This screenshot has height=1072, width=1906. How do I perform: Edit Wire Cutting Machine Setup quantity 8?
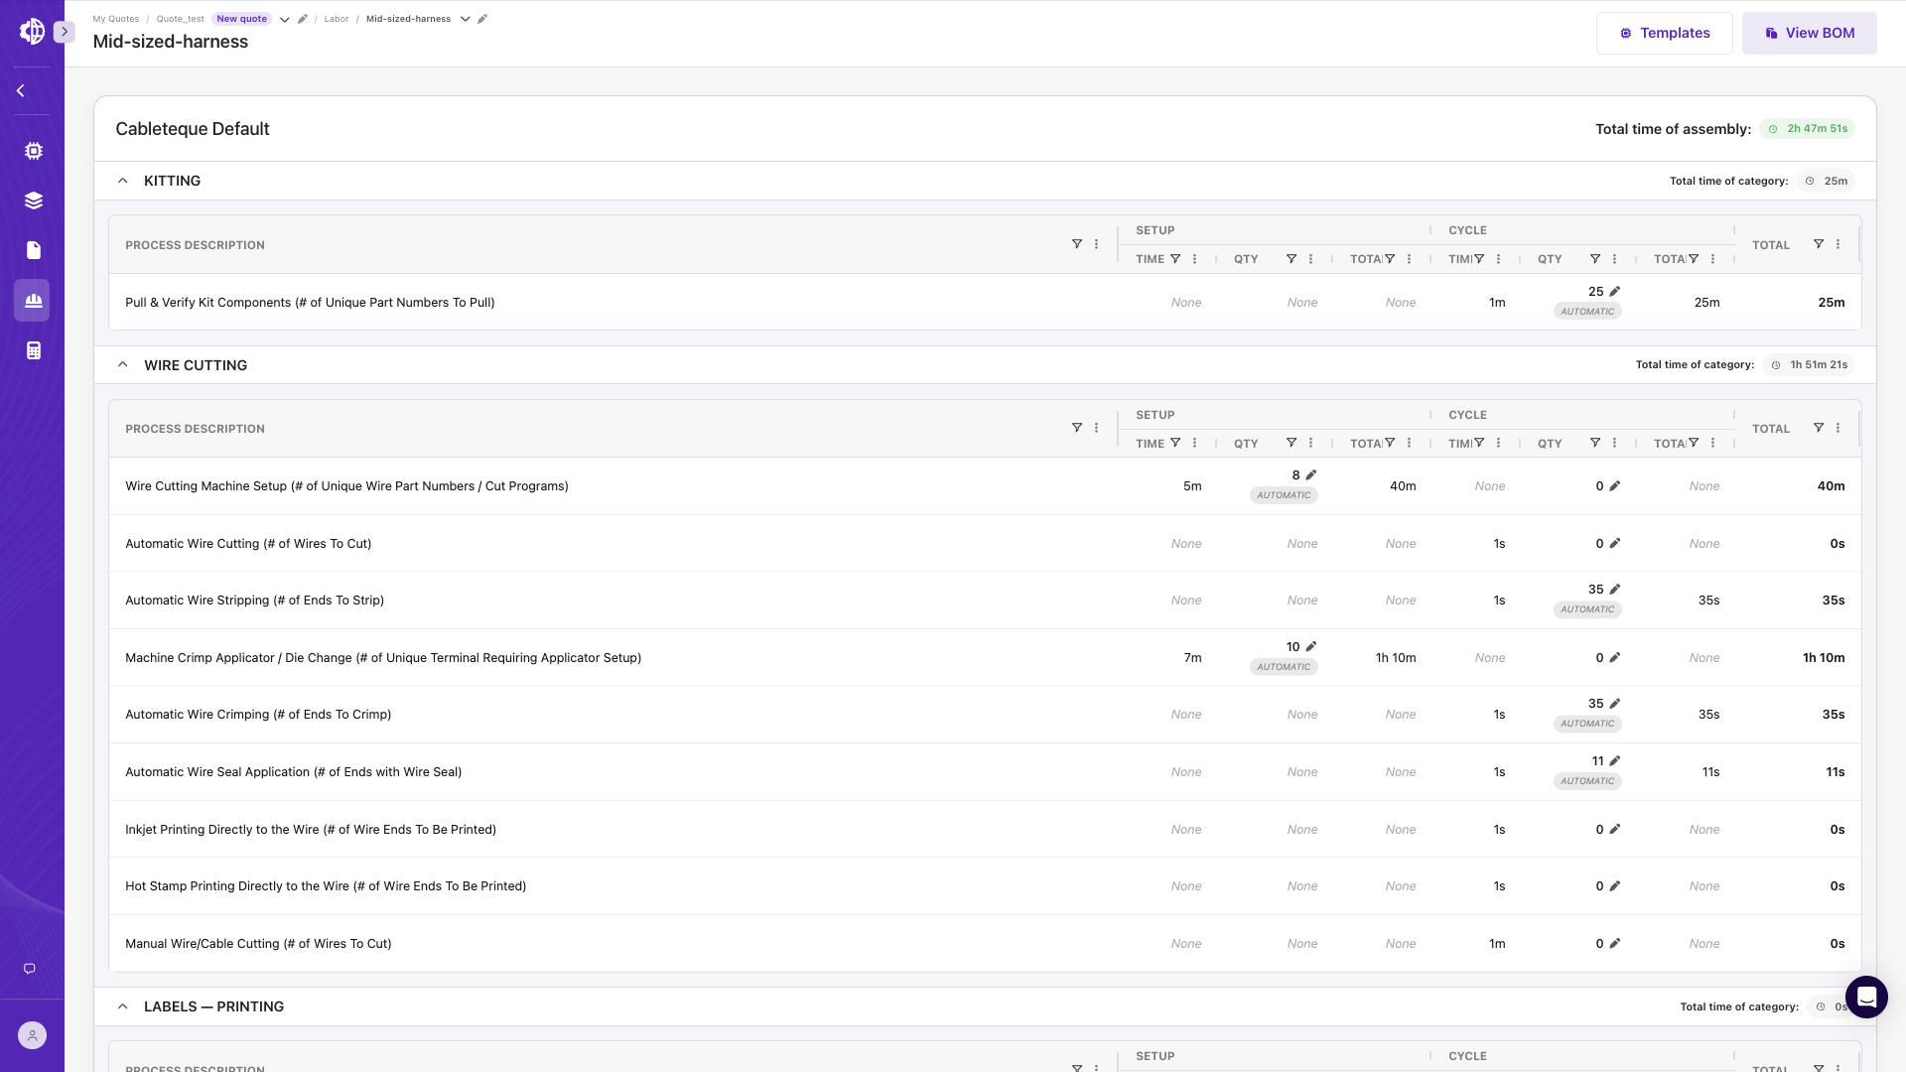(x=1311, y=475)
